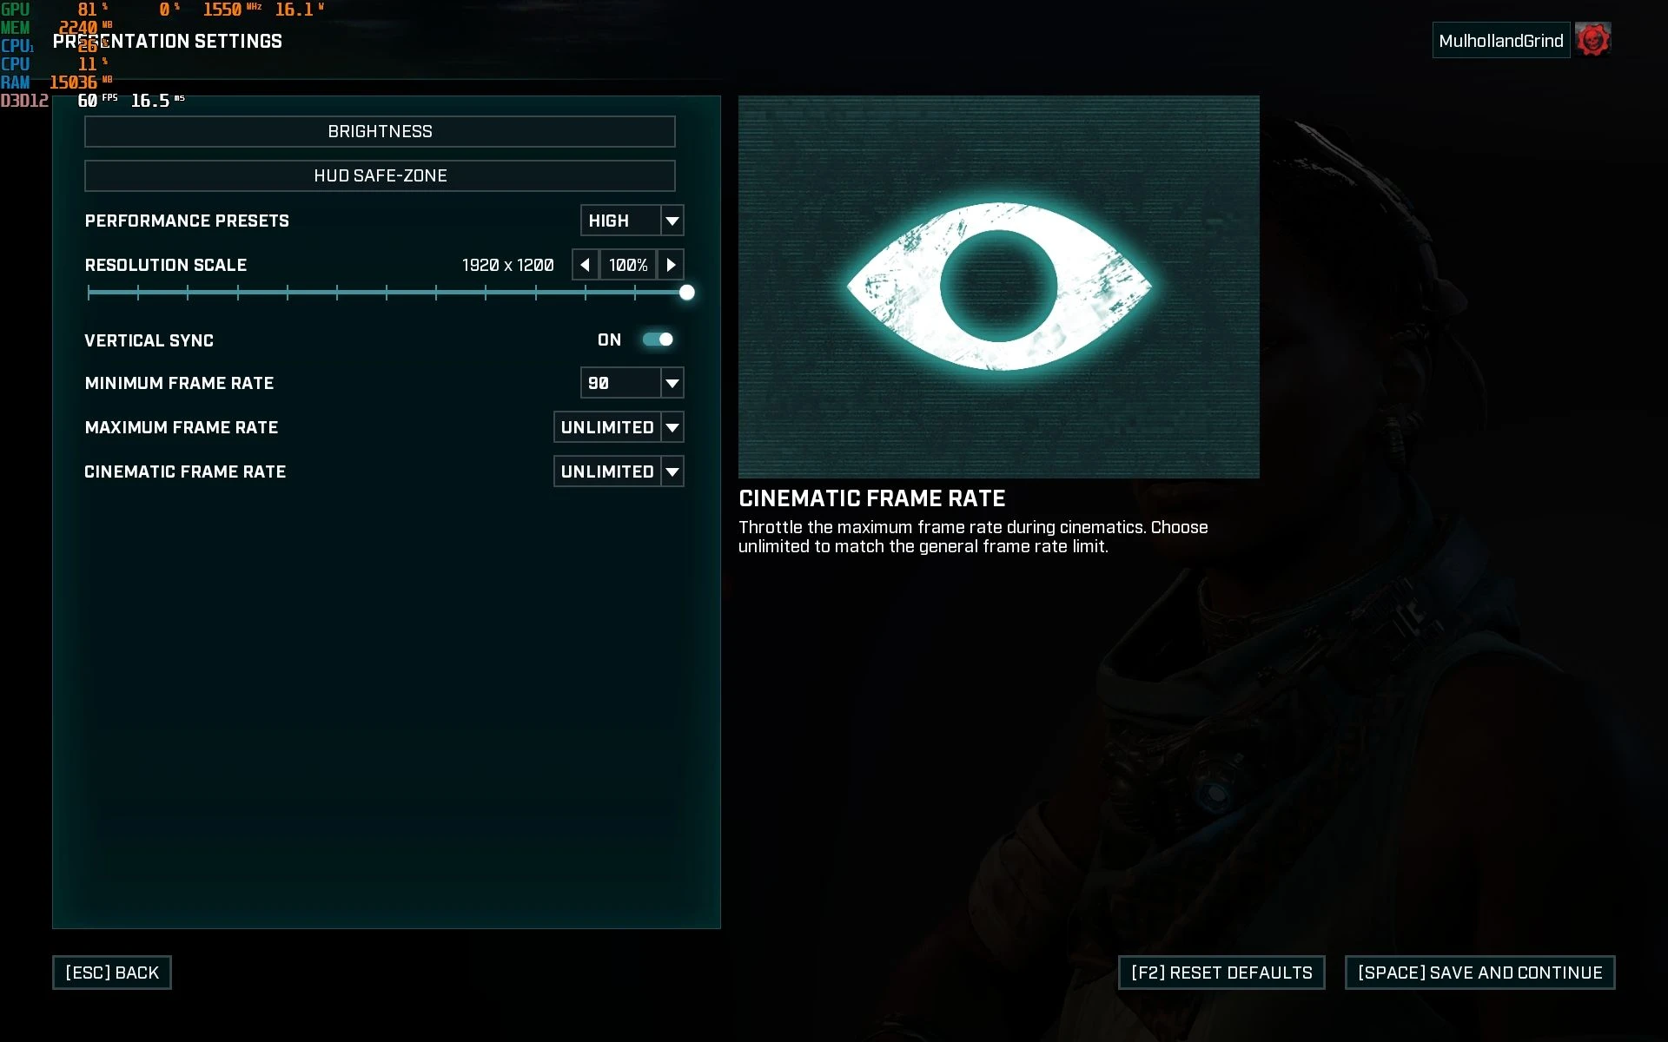1668x1042 pixels.
Task: Select the HIGH performance preset box
Action: tap(621, 221)
